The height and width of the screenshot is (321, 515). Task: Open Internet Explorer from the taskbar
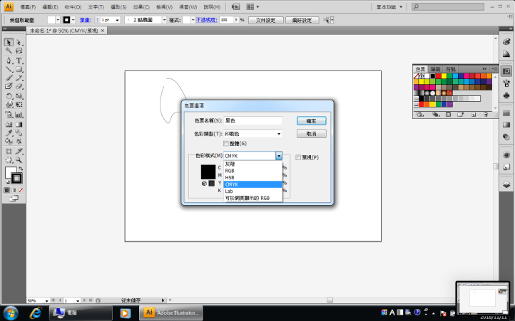pyautogui.click(x=36, y=312)
